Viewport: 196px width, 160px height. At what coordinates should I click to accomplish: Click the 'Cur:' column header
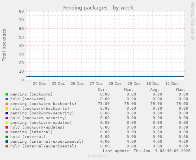coord(103,90)
